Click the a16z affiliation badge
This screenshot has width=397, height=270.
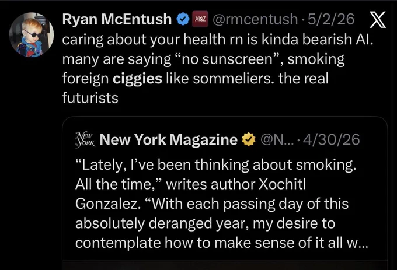200,19
